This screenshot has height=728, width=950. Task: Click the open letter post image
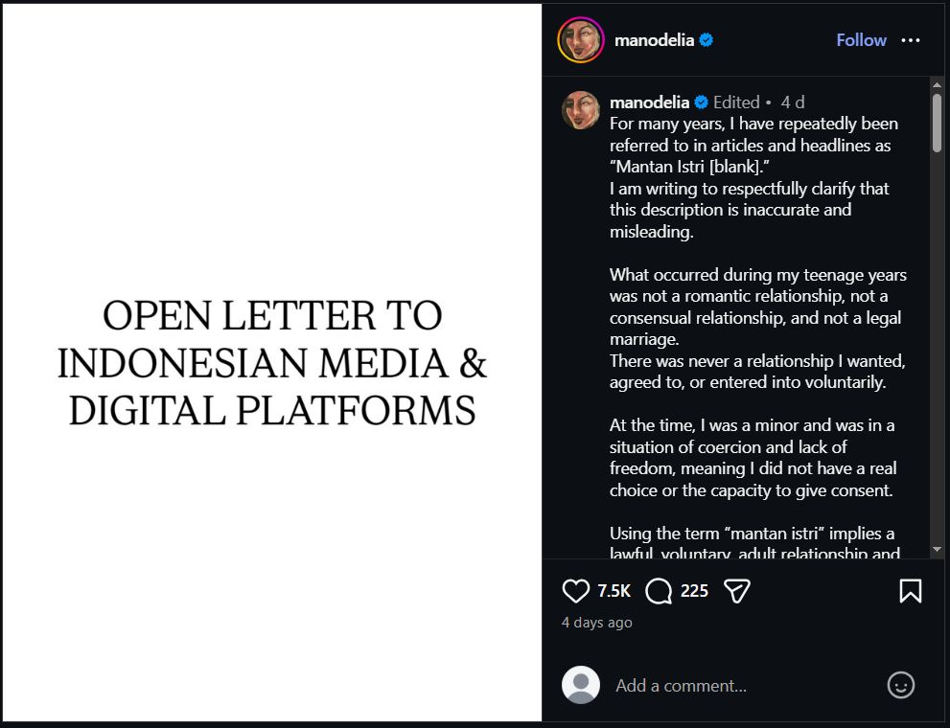[x=271, y=362]
